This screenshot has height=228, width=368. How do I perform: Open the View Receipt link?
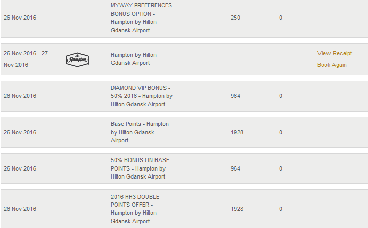tap(334, 54)
